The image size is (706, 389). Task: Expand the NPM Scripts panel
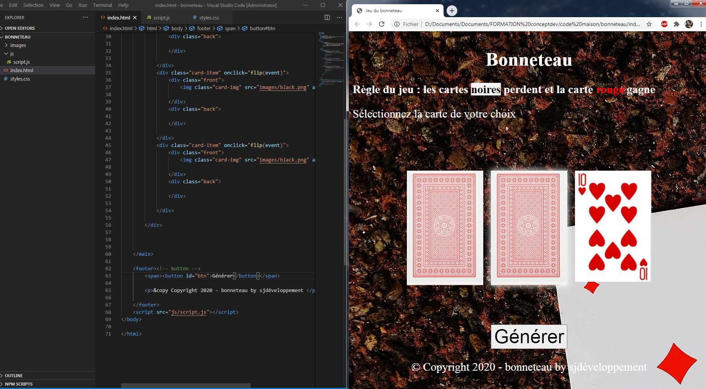(x=47, y=384)
